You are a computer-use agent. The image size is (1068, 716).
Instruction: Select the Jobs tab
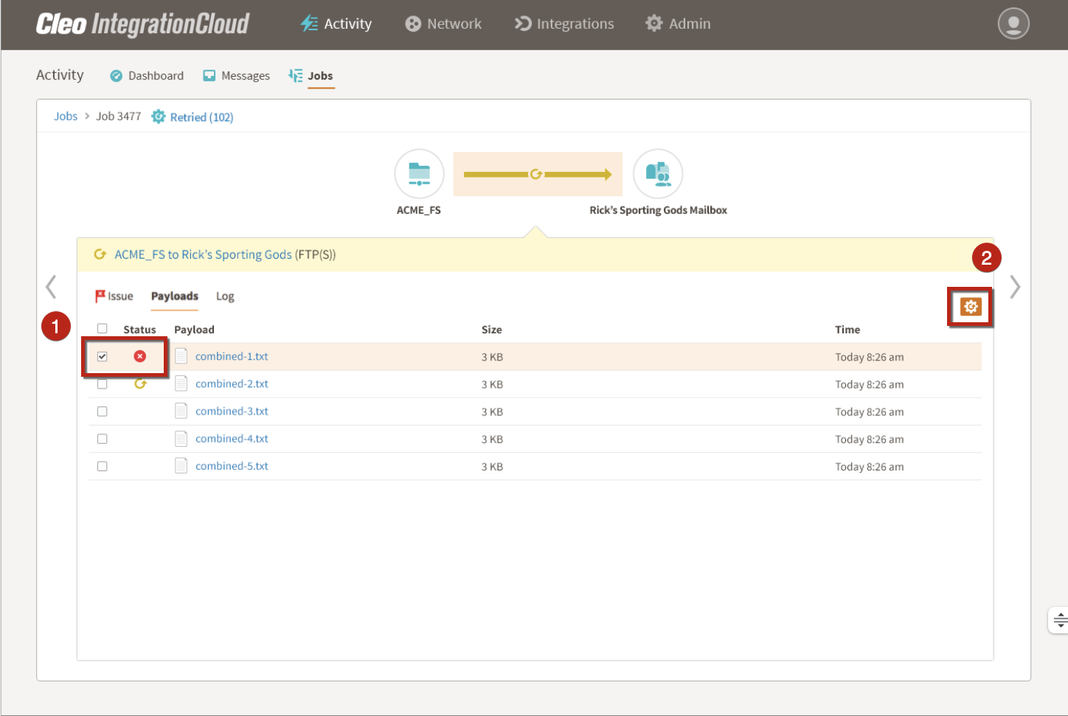click(311, 75)
